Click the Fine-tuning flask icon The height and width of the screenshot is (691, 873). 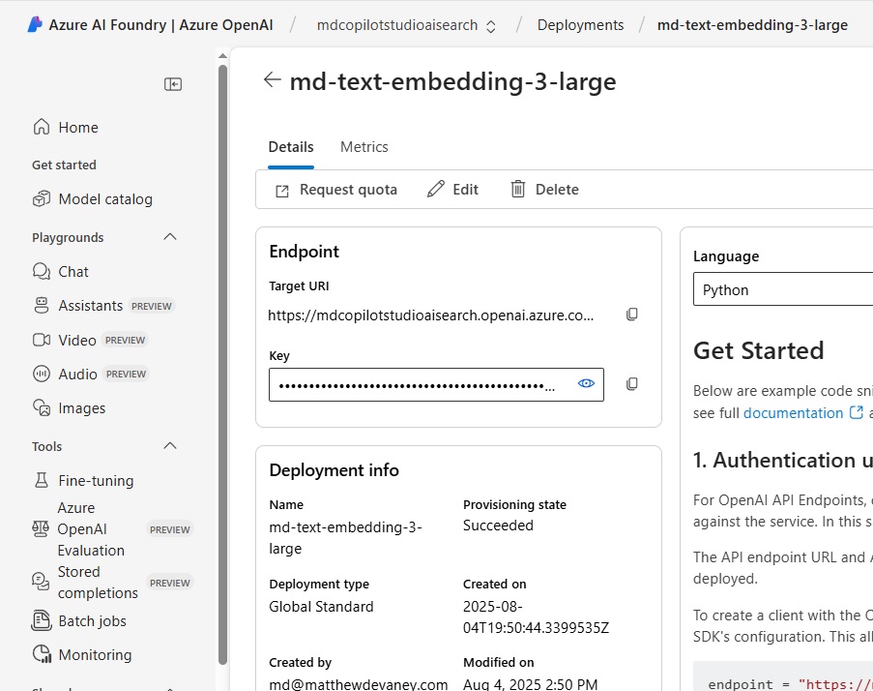(42, 480)
